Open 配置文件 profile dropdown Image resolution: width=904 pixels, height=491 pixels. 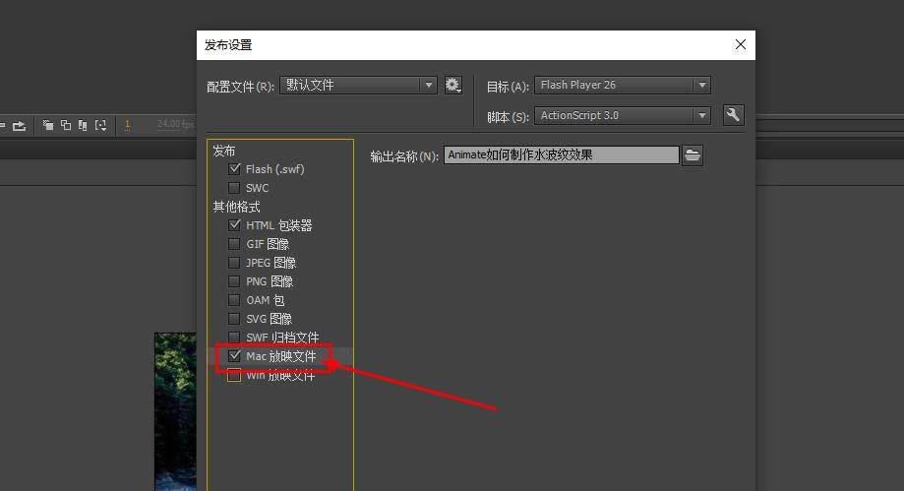pos(358,85)
